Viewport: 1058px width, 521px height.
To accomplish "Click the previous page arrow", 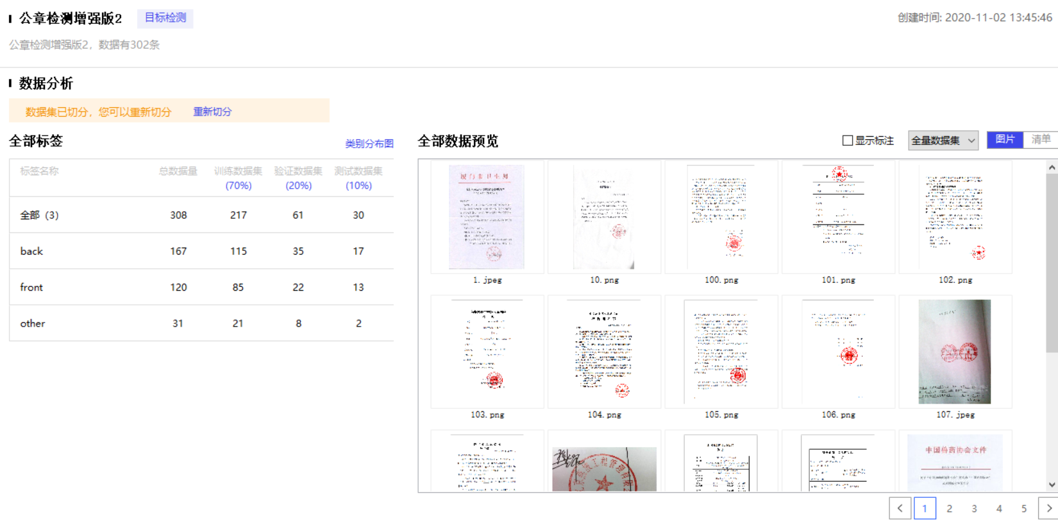I will pos(900,508).
